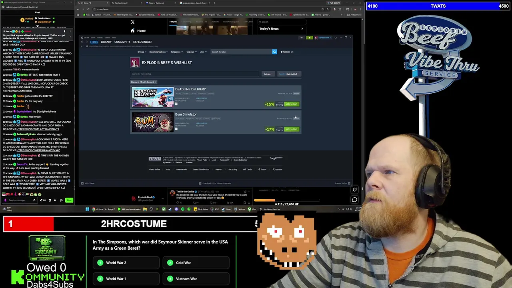Open the green Chat button in Kick chat
Screen dimensions: 512x288
[x=69, y=200]
